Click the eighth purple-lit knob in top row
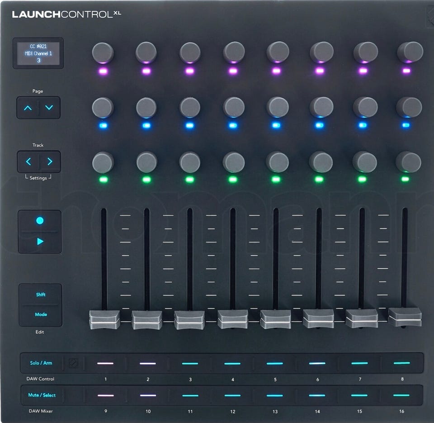 point(410,52)
